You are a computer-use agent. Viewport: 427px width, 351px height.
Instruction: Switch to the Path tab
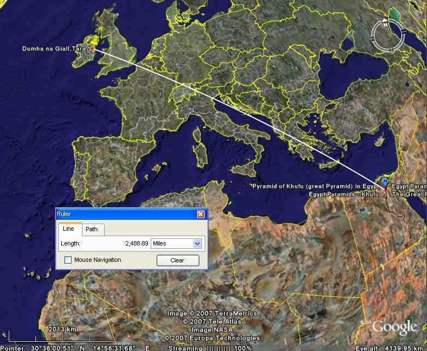point(92,229)
